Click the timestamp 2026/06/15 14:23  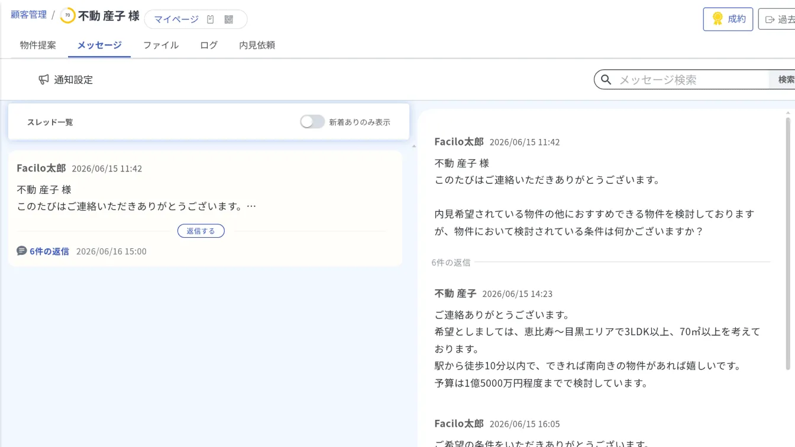pyautogui.click(x=518, y=294)
